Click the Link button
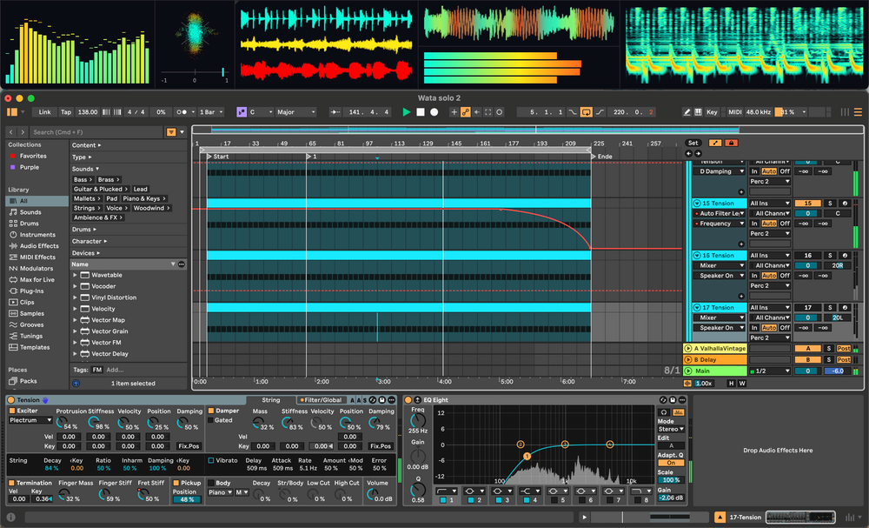Screen dimensions: 869x528 [x=44, y=112]
